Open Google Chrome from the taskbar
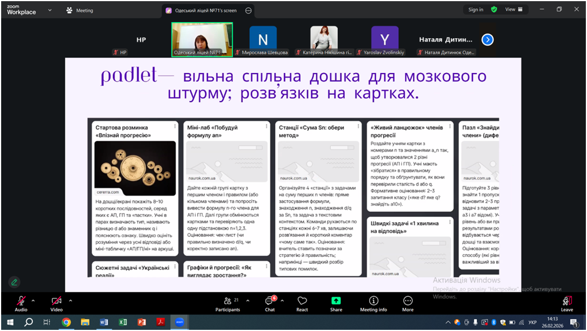Viewport: 587px width, 331px height. 66,322
